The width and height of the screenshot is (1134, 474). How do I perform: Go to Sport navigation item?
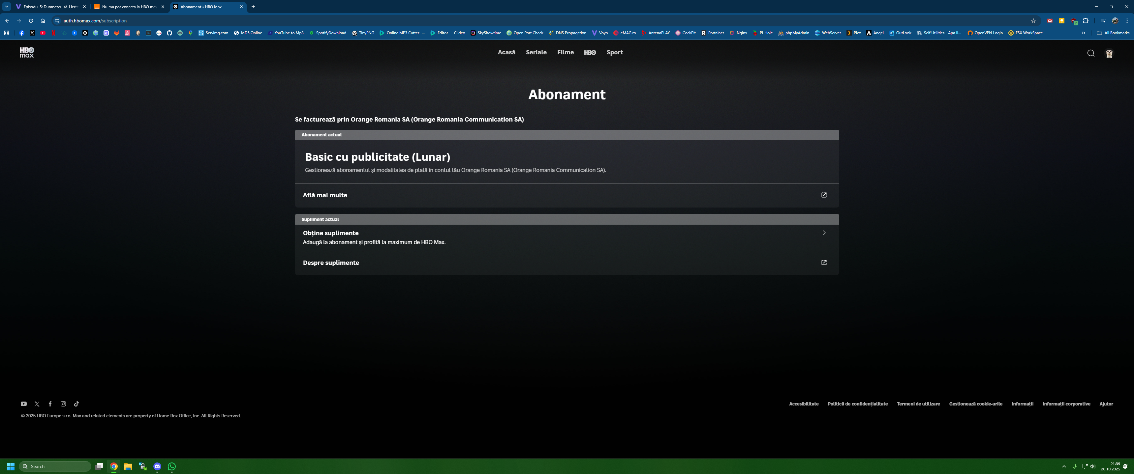615,52
